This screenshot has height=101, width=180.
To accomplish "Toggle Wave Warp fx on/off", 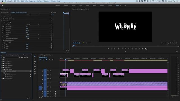I will (3, 21).
